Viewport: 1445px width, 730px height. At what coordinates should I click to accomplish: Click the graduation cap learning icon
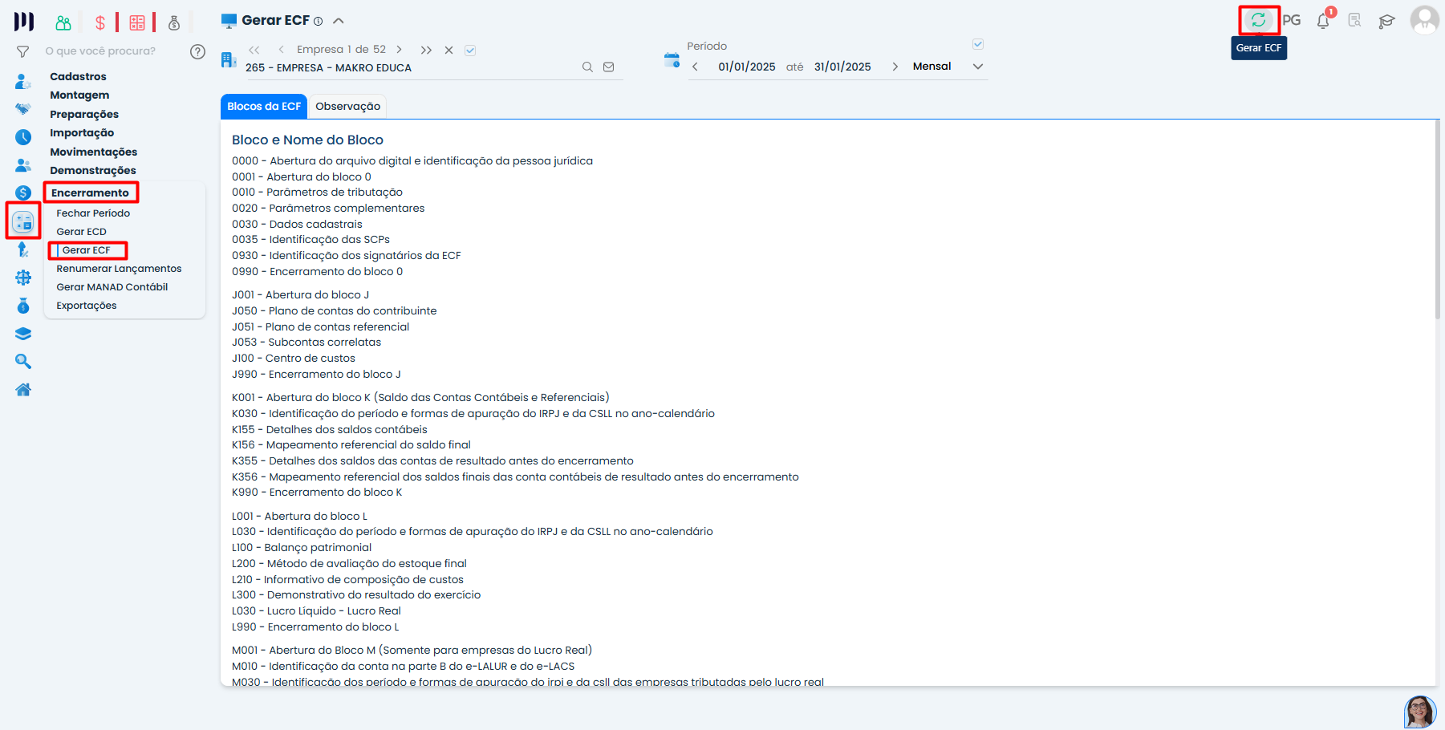[x=1386, y=21]
